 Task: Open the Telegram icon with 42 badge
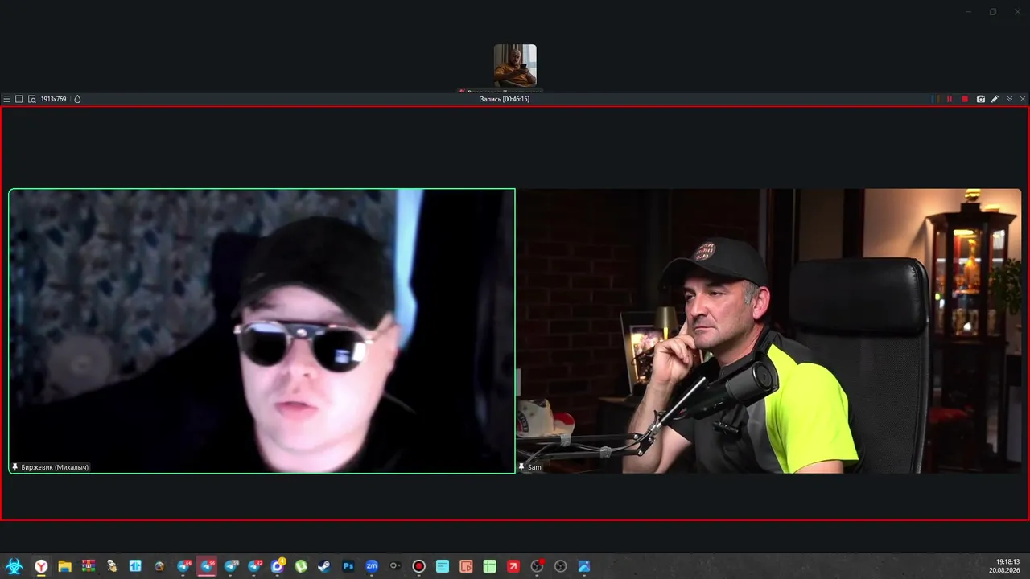254,566
